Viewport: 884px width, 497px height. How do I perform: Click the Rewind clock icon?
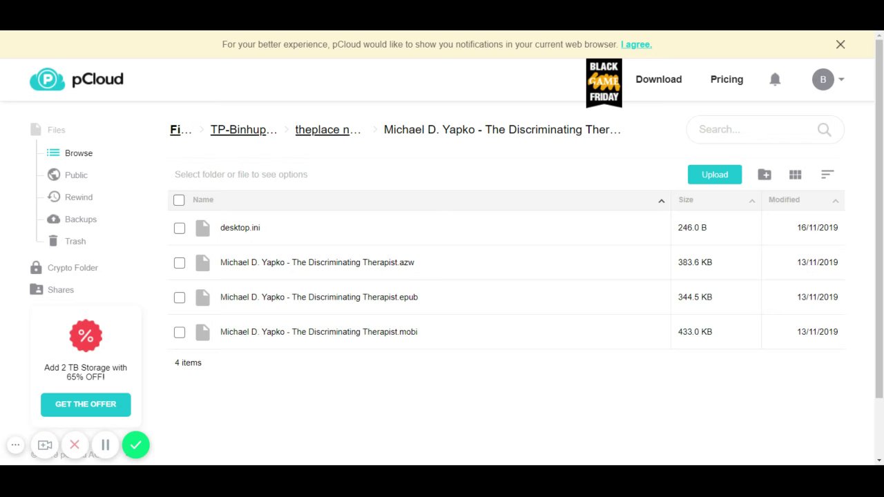[x=53, y=197]
